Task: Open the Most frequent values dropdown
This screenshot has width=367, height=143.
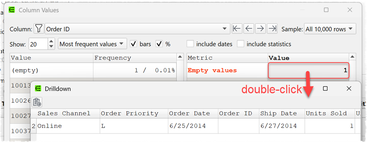Action: [x=92, y=44]
